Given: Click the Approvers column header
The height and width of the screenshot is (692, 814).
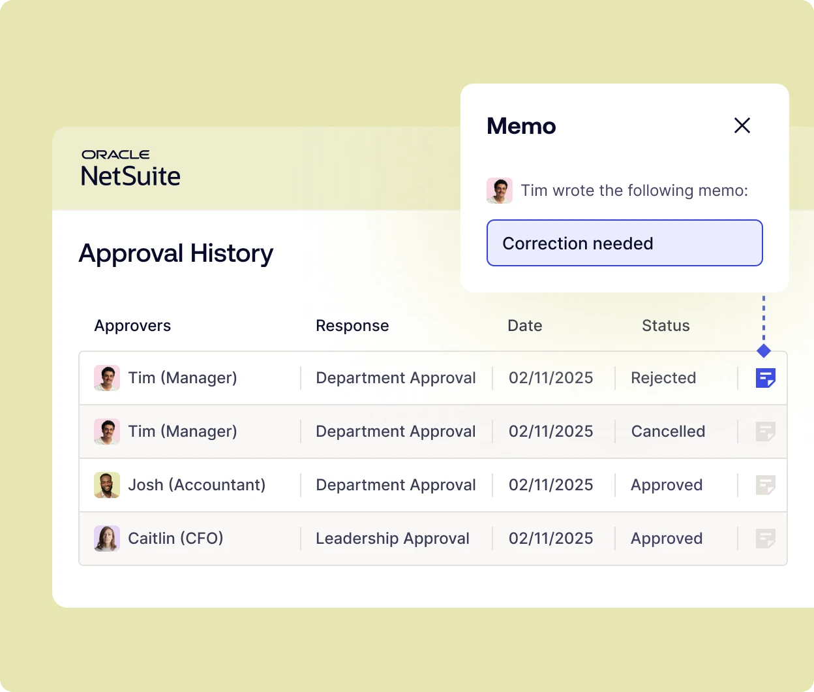Looking at the screenshot, I should (x=132, y=326).
